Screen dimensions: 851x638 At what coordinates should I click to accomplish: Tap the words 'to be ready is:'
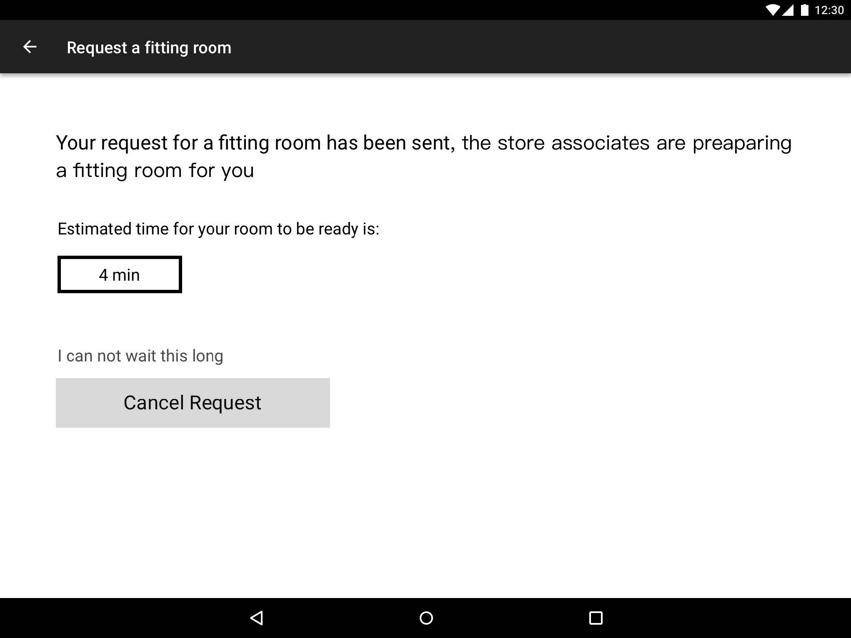[x=328, y=229]
